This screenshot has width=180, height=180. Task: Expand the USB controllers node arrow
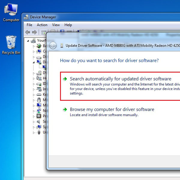[34, 133]
